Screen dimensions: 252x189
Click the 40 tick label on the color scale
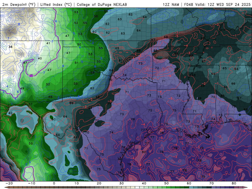(x=144, y=183)
